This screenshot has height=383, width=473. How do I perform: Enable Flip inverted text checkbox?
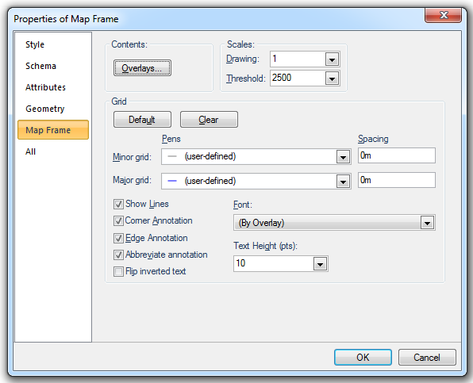(118, 271)
